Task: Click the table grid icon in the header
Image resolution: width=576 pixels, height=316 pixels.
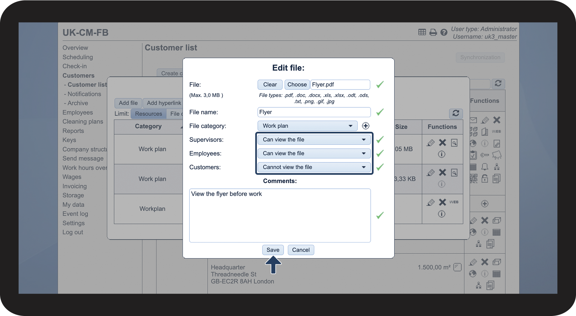Action: pyautogui.click(x=422, y=32)
